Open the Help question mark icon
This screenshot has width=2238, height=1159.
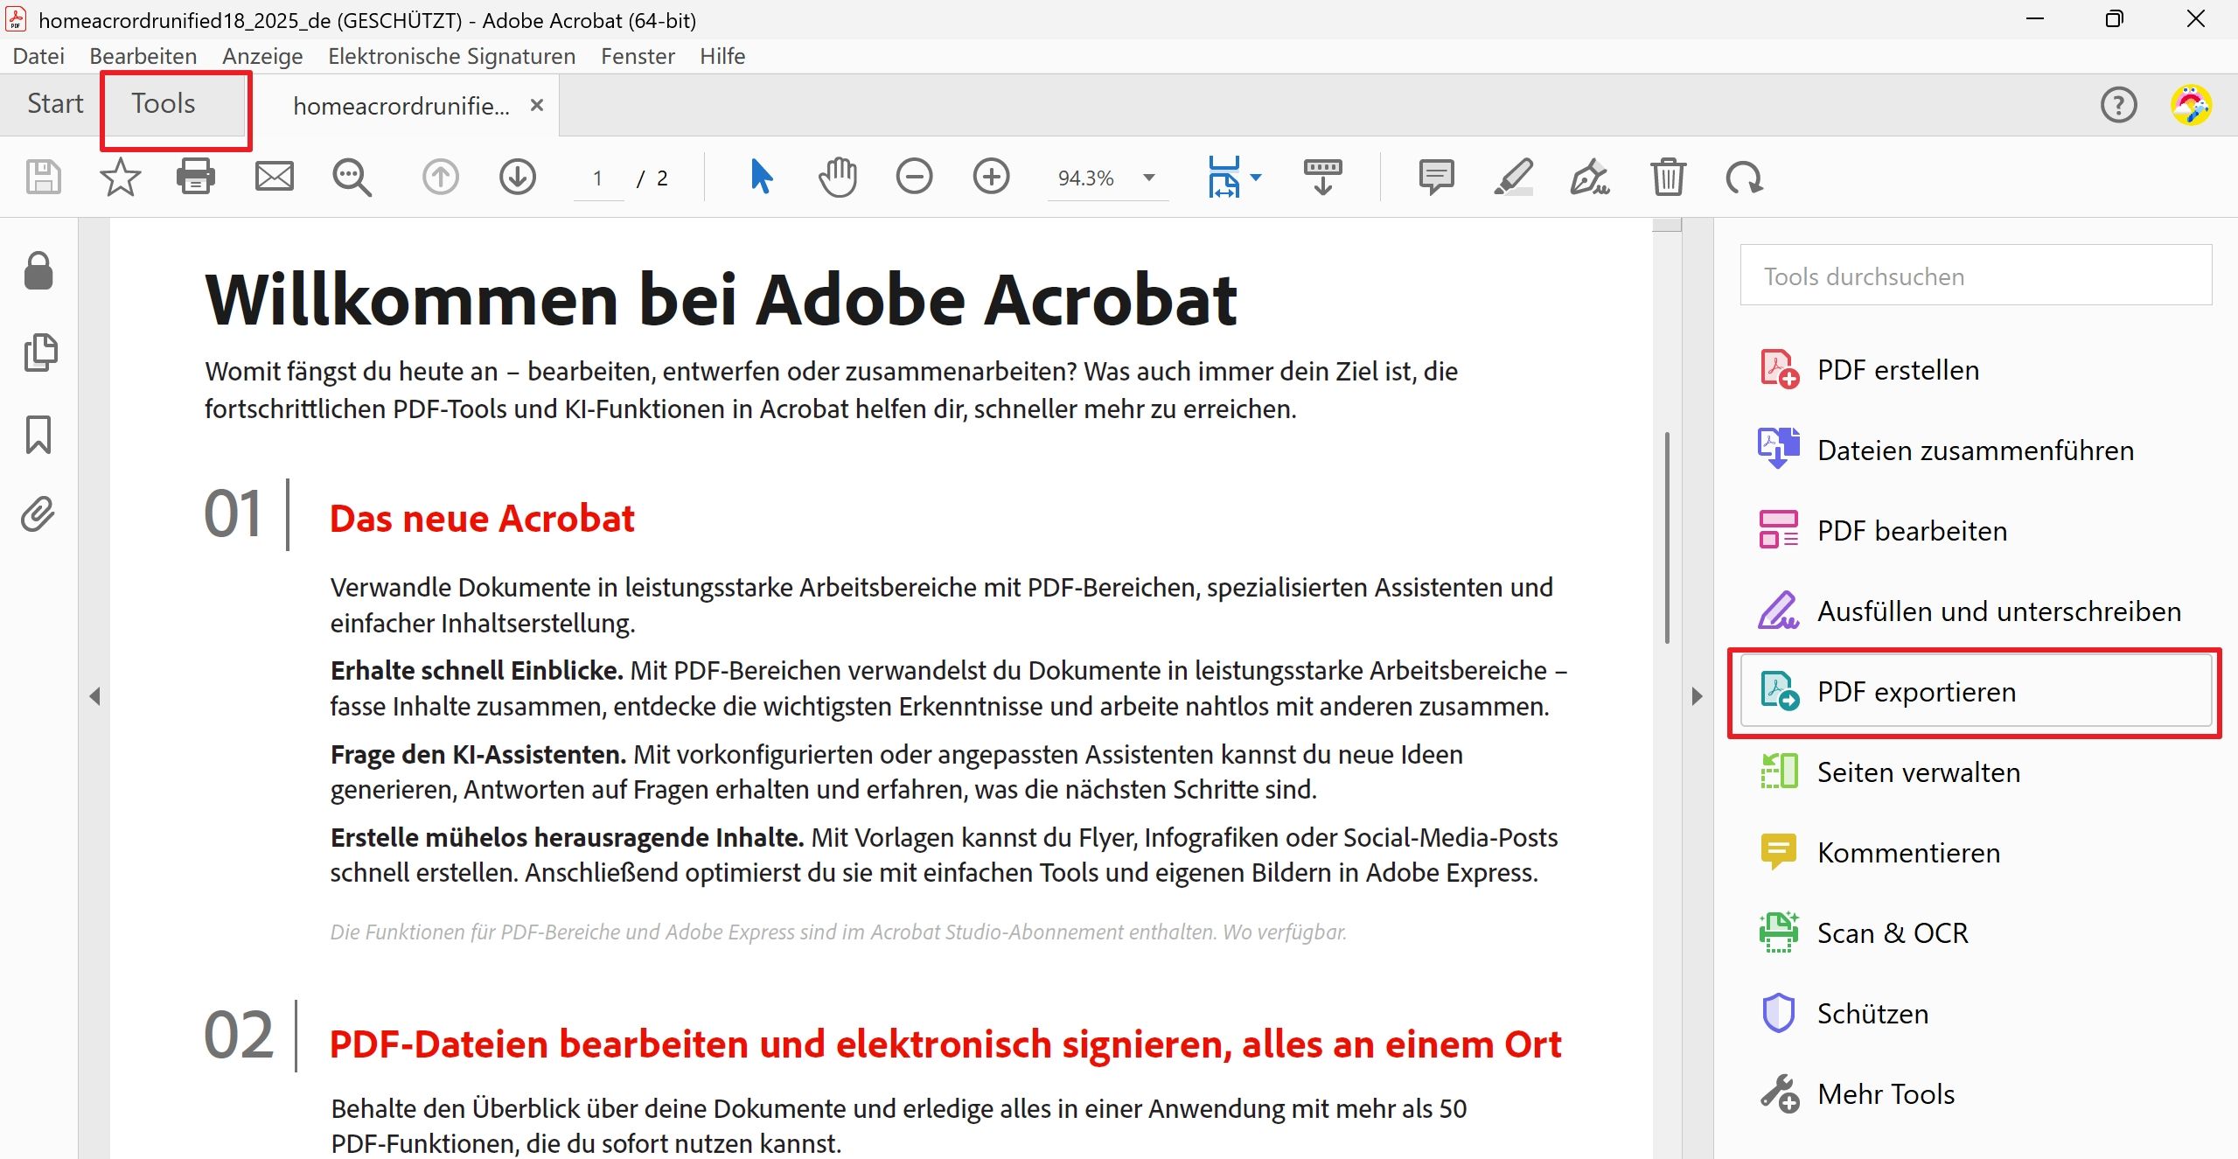point(2118,105)
